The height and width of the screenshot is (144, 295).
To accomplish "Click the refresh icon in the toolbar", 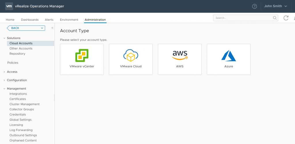I will 286,18.
